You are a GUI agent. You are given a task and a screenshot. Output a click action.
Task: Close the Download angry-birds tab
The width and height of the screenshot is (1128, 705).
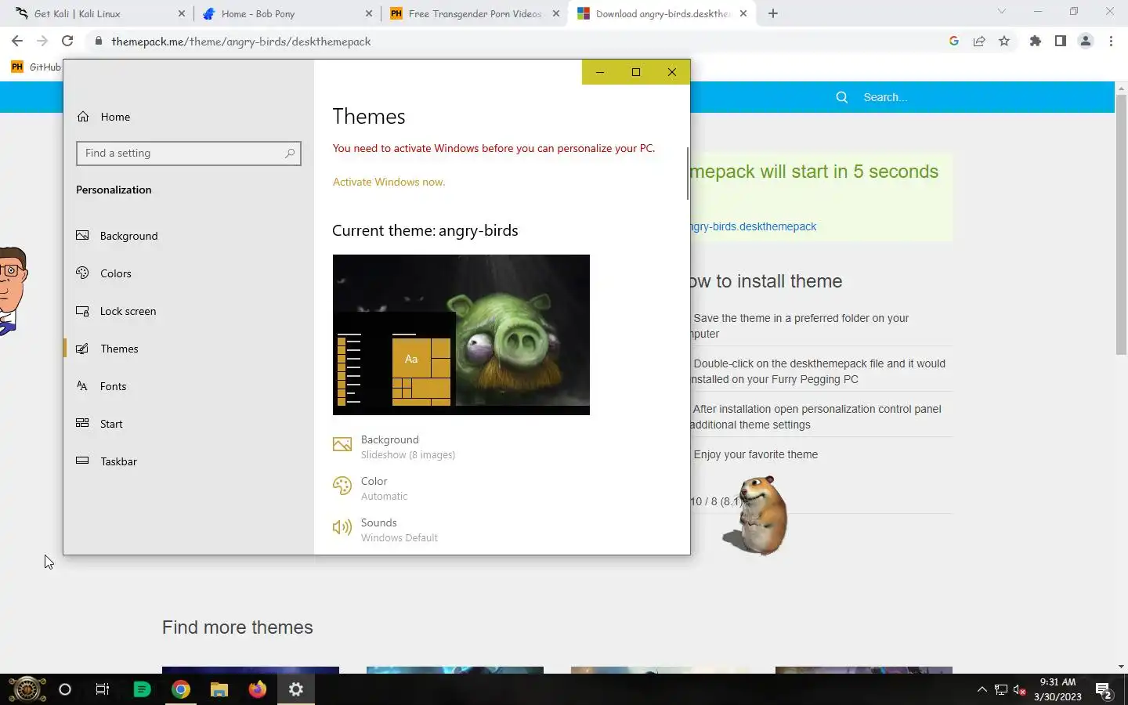coord(743,13)
